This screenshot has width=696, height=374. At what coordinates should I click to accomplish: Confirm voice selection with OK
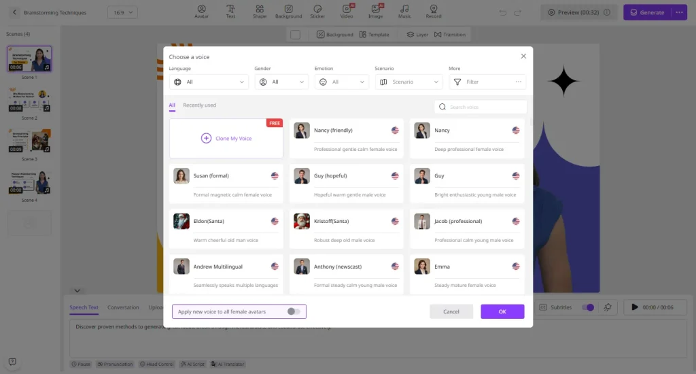click(x=502, y=311)
